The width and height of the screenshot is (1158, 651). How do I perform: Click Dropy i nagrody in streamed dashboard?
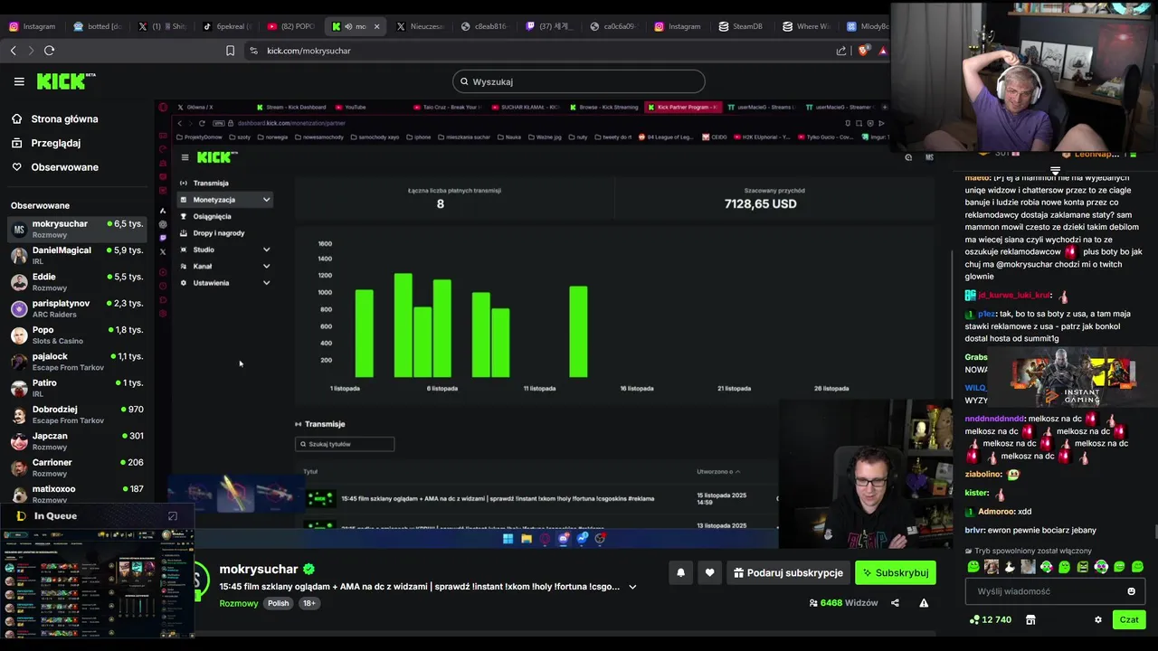pos(218,233)
